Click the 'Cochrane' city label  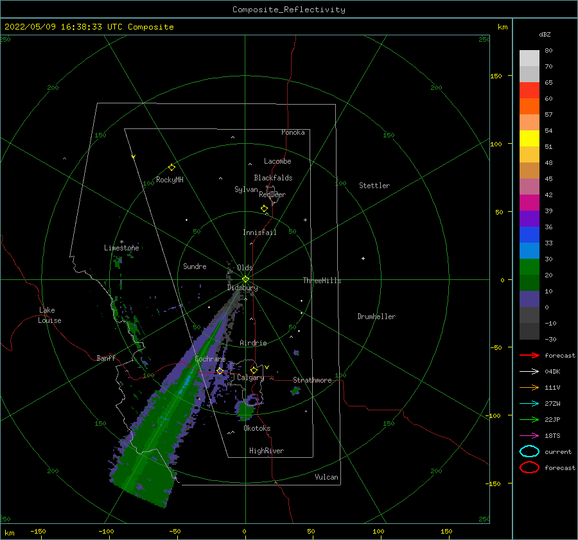(x=210, y=359)
